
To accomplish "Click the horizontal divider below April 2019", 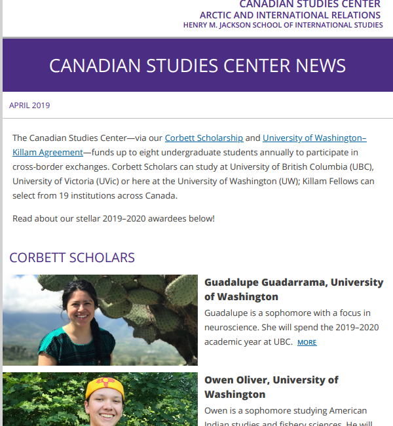I will click(x=198, y=118).
